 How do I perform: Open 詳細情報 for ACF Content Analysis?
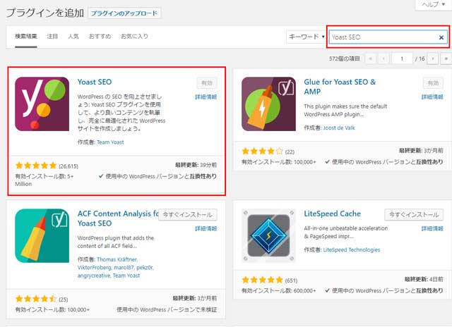point(206,228)
